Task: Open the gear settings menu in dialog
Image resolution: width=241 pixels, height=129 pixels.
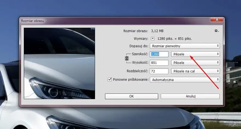Action: pyautogui.click(x=217, y=31)
